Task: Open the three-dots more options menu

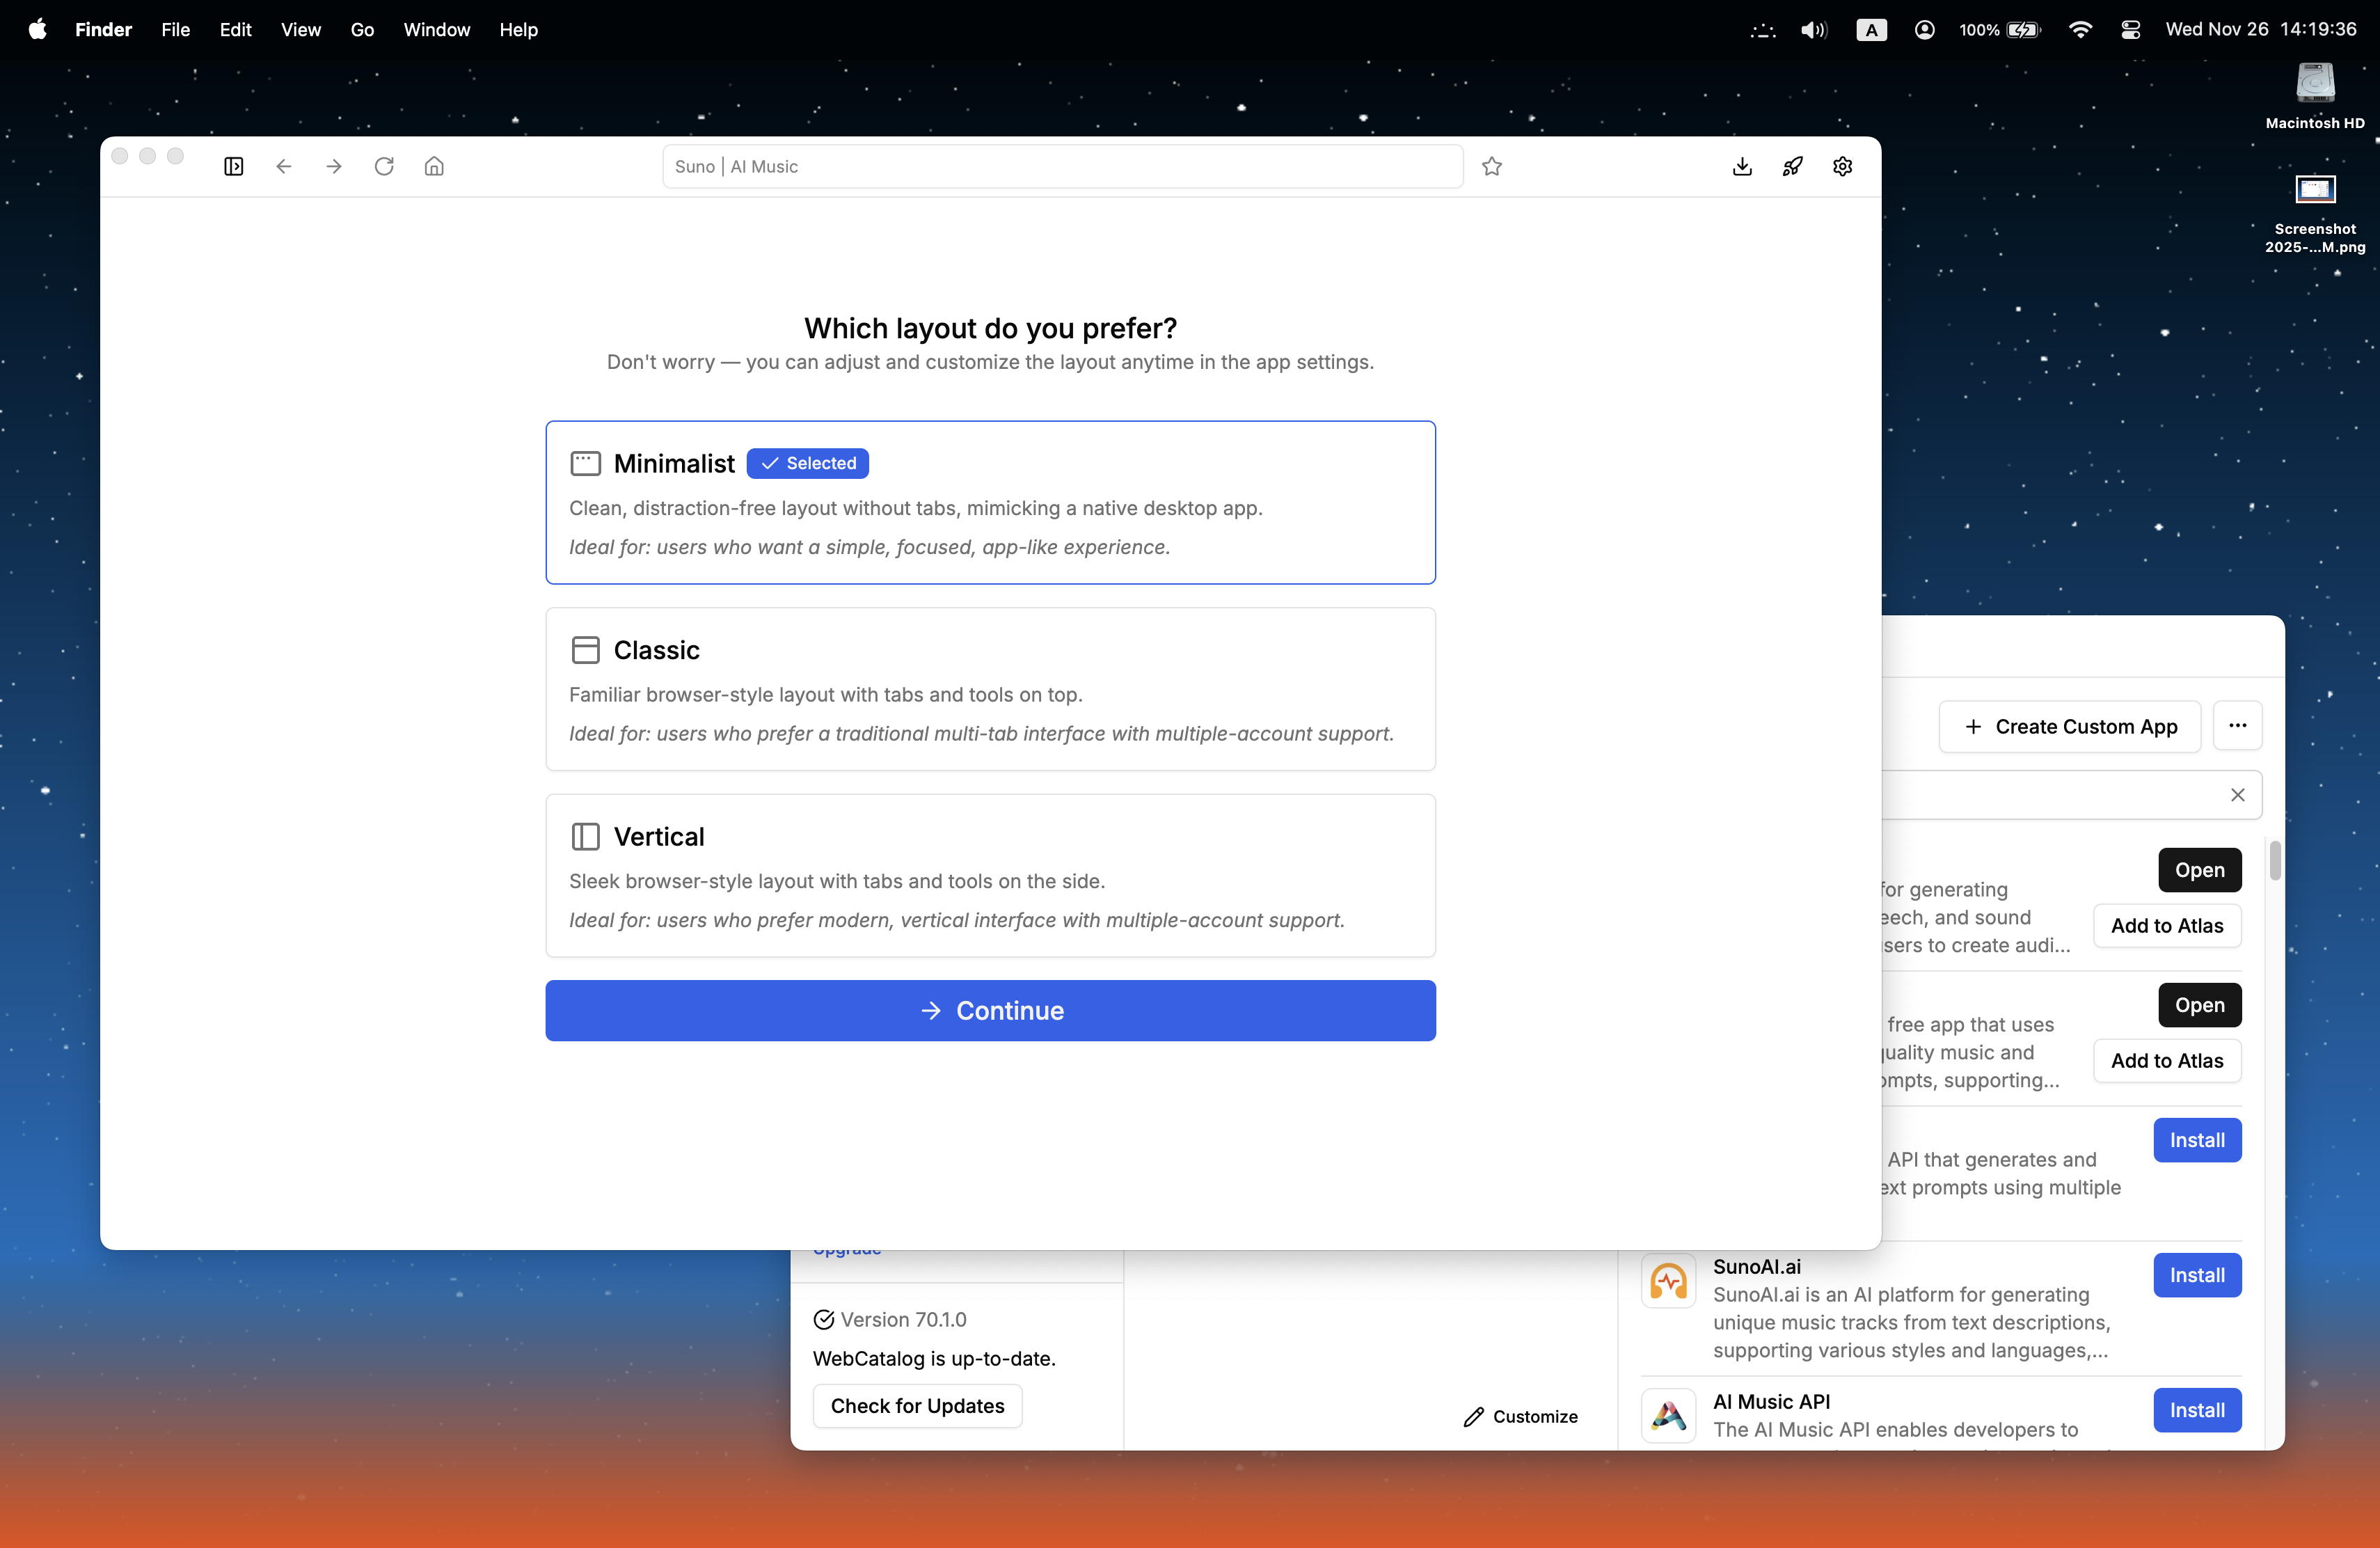Action: (x=2237, y=726)
